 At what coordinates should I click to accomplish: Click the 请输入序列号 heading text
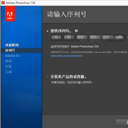click(67, 14)
